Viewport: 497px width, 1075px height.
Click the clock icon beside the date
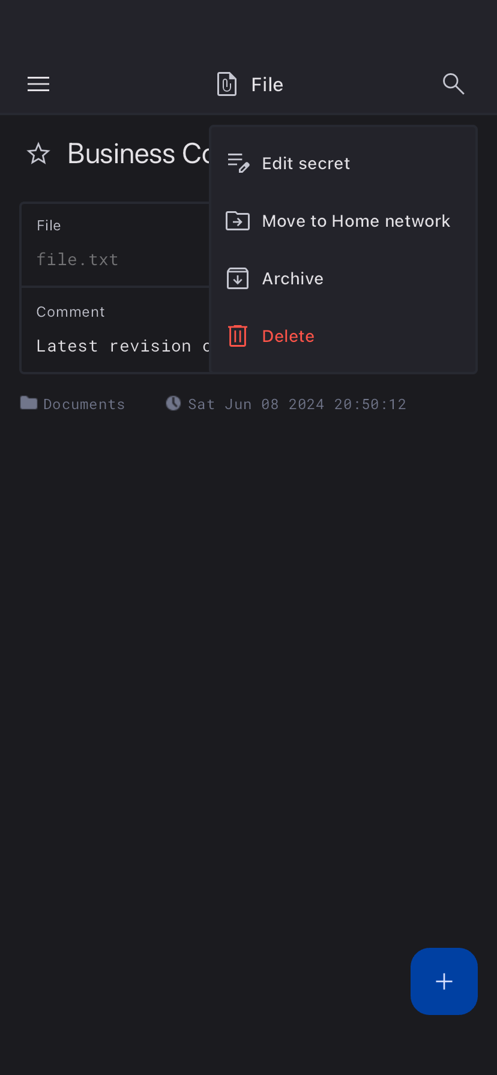coord(173,403)
